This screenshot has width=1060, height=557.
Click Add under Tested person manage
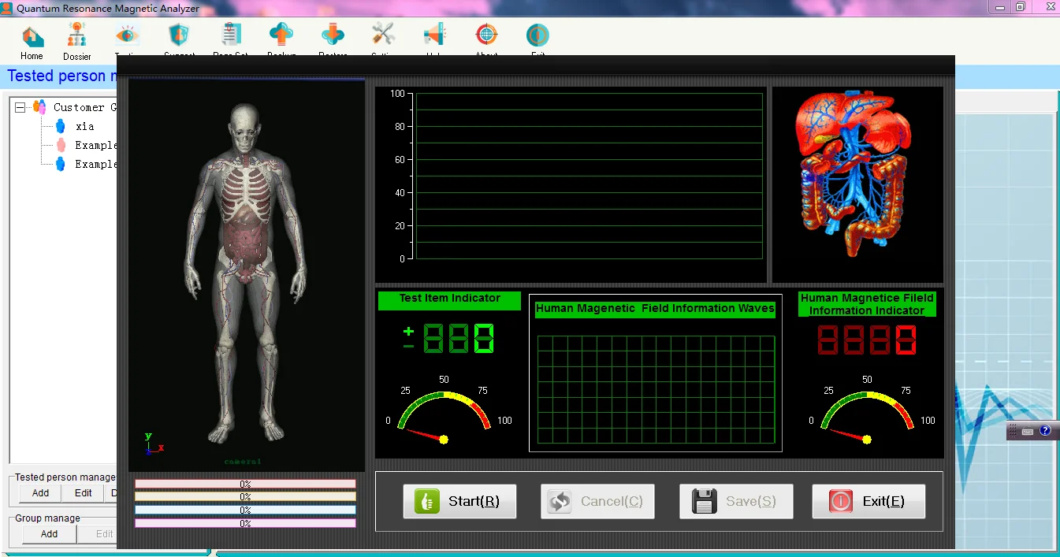40,493
